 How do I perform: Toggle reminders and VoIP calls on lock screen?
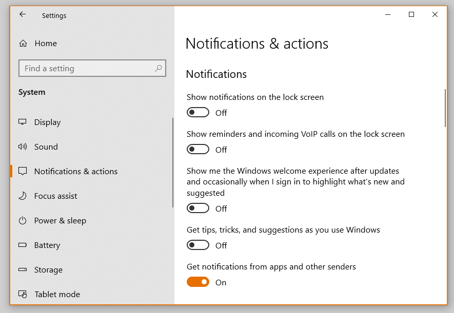coord(198,149)
